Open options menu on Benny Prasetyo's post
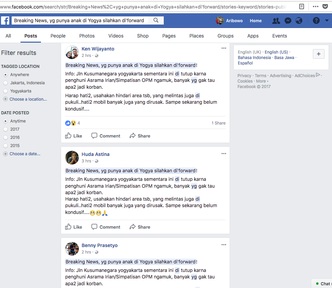This screenshot has height=288, width=332. [223, 245]
